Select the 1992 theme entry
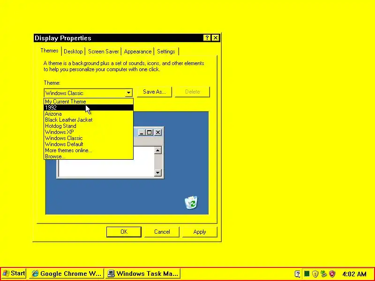Image resolution: width=375 pixels, height=281 pixels. click(89, 108)
